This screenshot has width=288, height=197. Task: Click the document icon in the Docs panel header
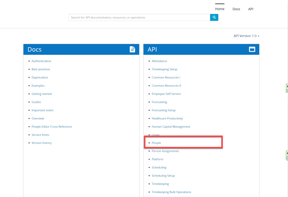[x=132, y=49]
